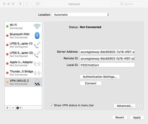148x124 pixels.
Task: Click the Apple U...Adapter ethernet icon
Action: [x=37, y=64]
